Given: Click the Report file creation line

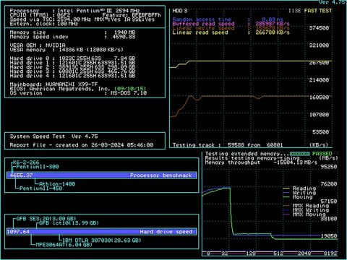Looking at the screenshot, I should [x=82, y=145].
